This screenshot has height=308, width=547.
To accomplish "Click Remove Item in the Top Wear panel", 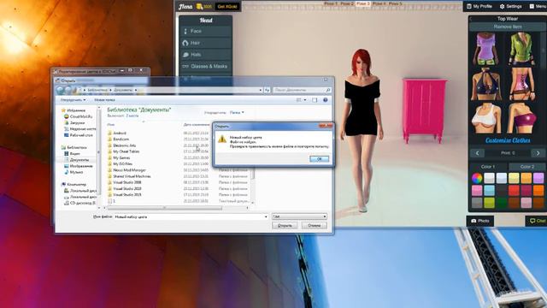I will click(508, 27).
